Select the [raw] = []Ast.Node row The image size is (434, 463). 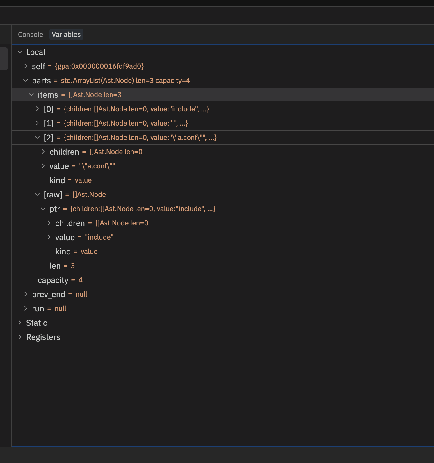point(223,195)
